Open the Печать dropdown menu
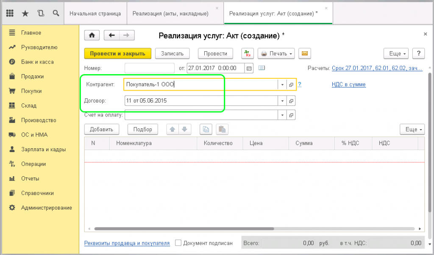 pos(276,54)
